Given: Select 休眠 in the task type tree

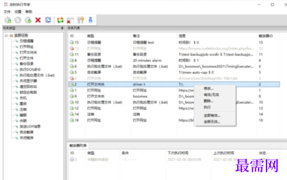Looking at the screenshot, I should click(23, 121).
